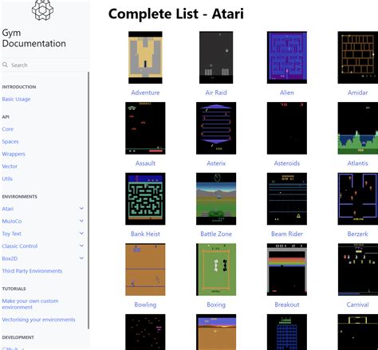Image resolution: width=378 pixels, height=350 pixels.
Task: Click the Amidar text link
Action: [358, 92]
